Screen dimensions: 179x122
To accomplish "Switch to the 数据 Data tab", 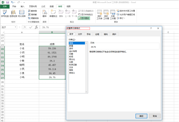I will click(52, 6).
